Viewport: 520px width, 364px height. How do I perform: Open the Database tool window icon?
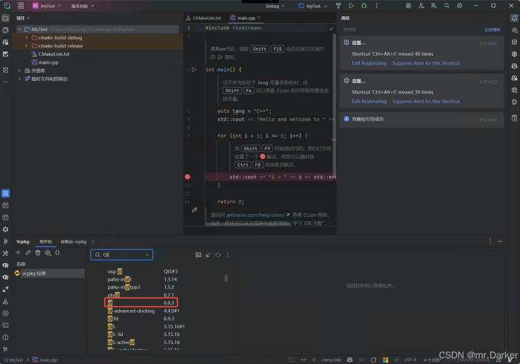point(514,42)
